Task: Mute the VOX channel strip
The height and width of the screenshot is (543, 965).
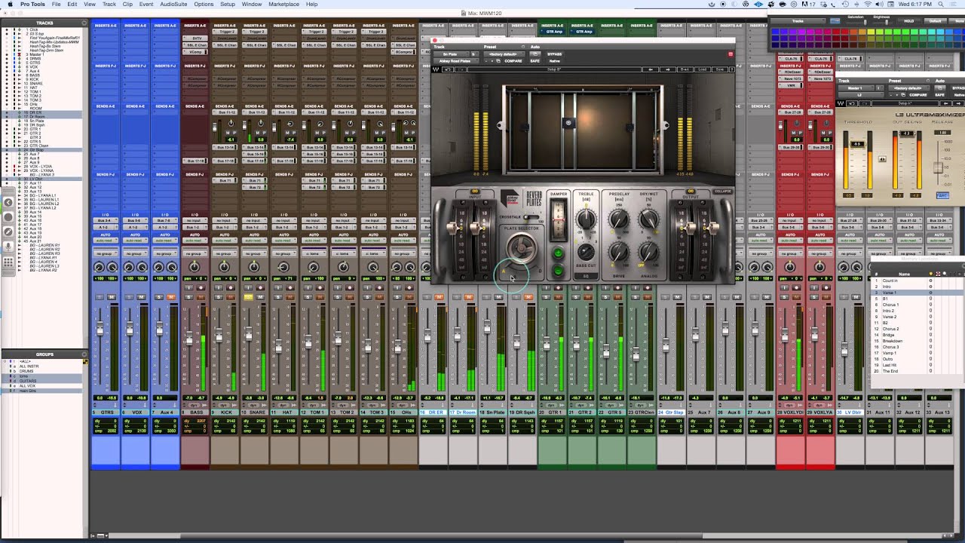Action: [x=142, y=297]
